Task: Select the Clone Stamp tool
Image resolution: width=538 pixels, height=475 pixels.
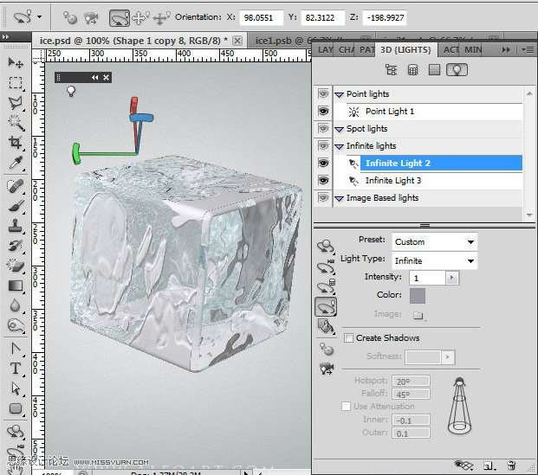Action: 16,226
